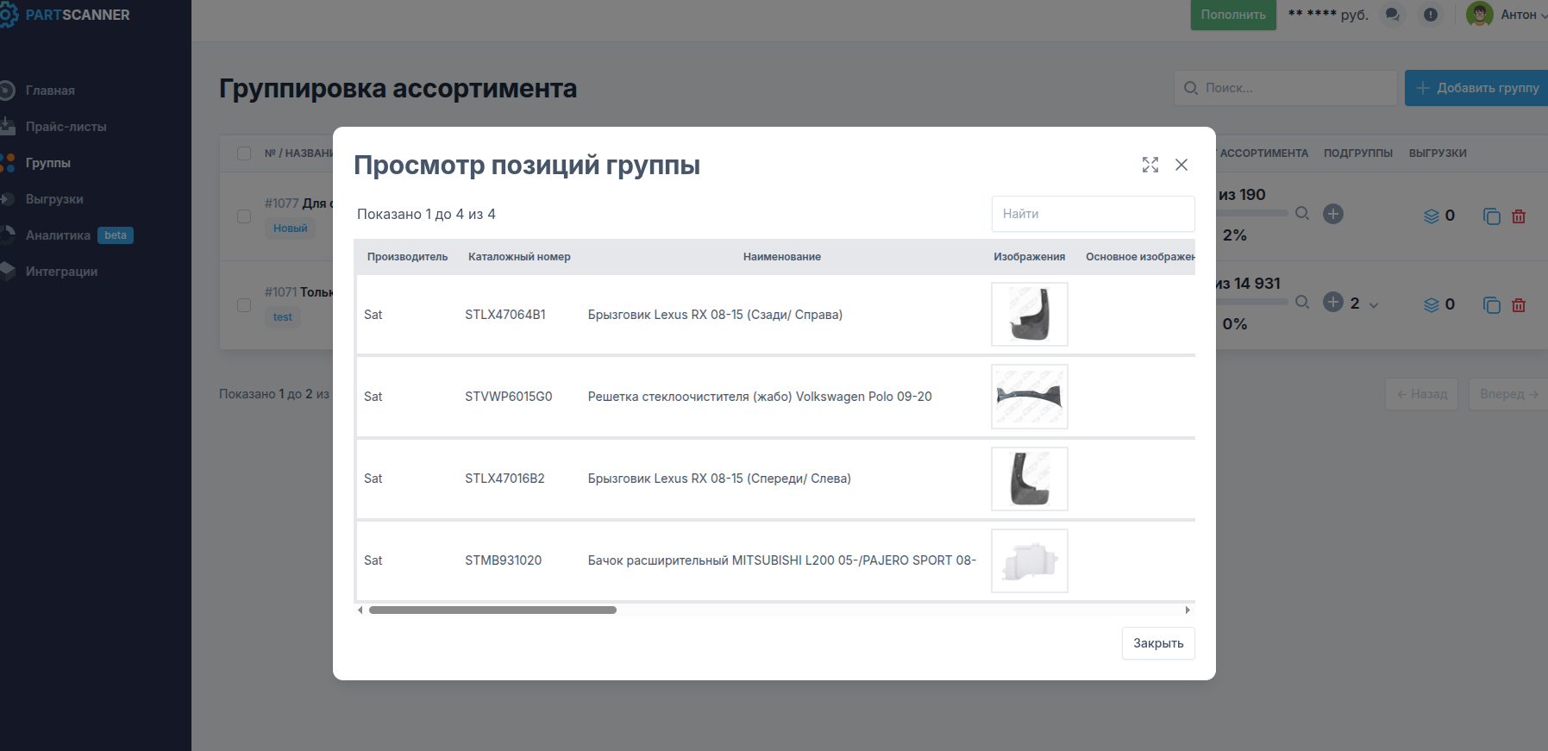The image size is (1548, 751).
Task: Click the plus subgroup icon in the 14 931 row
Action: [1333, 302]
